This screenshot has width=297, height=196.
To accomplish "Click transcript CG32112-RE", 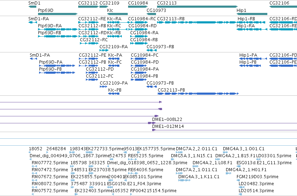I will (x=88, y=22).
